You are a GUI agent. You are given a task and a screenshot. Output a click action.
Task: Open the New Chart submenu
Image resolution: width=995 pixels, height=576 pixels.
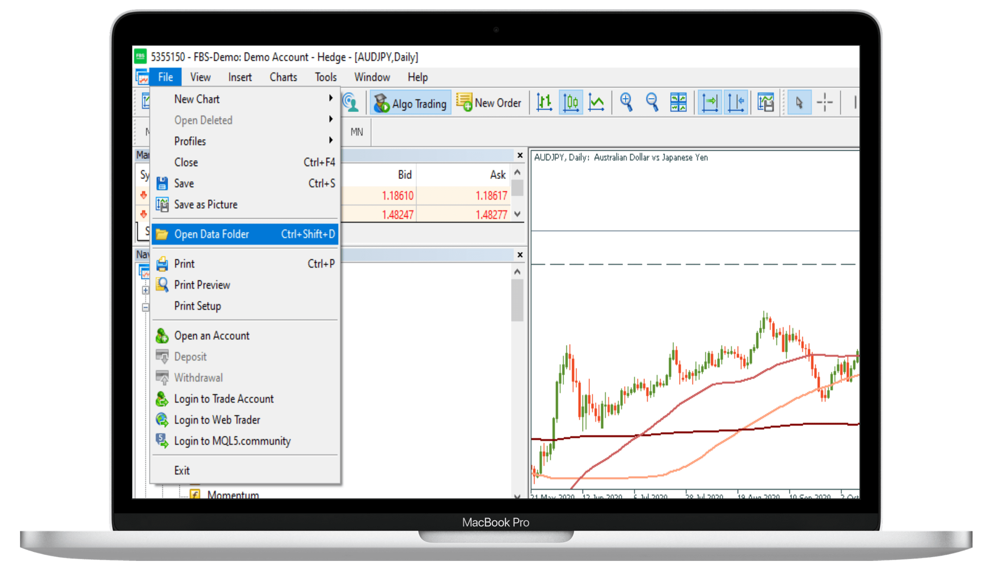point(245,99)
